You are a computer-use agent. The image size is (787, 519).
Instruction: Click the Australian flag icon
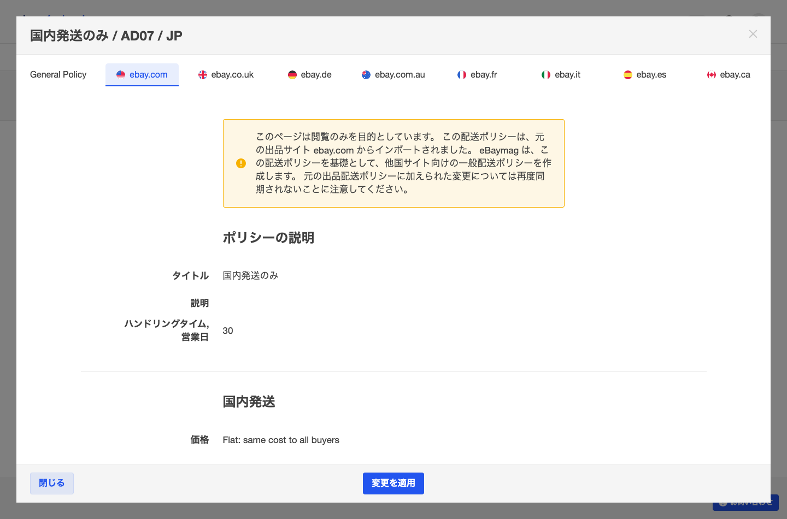(x=366, y=75)
